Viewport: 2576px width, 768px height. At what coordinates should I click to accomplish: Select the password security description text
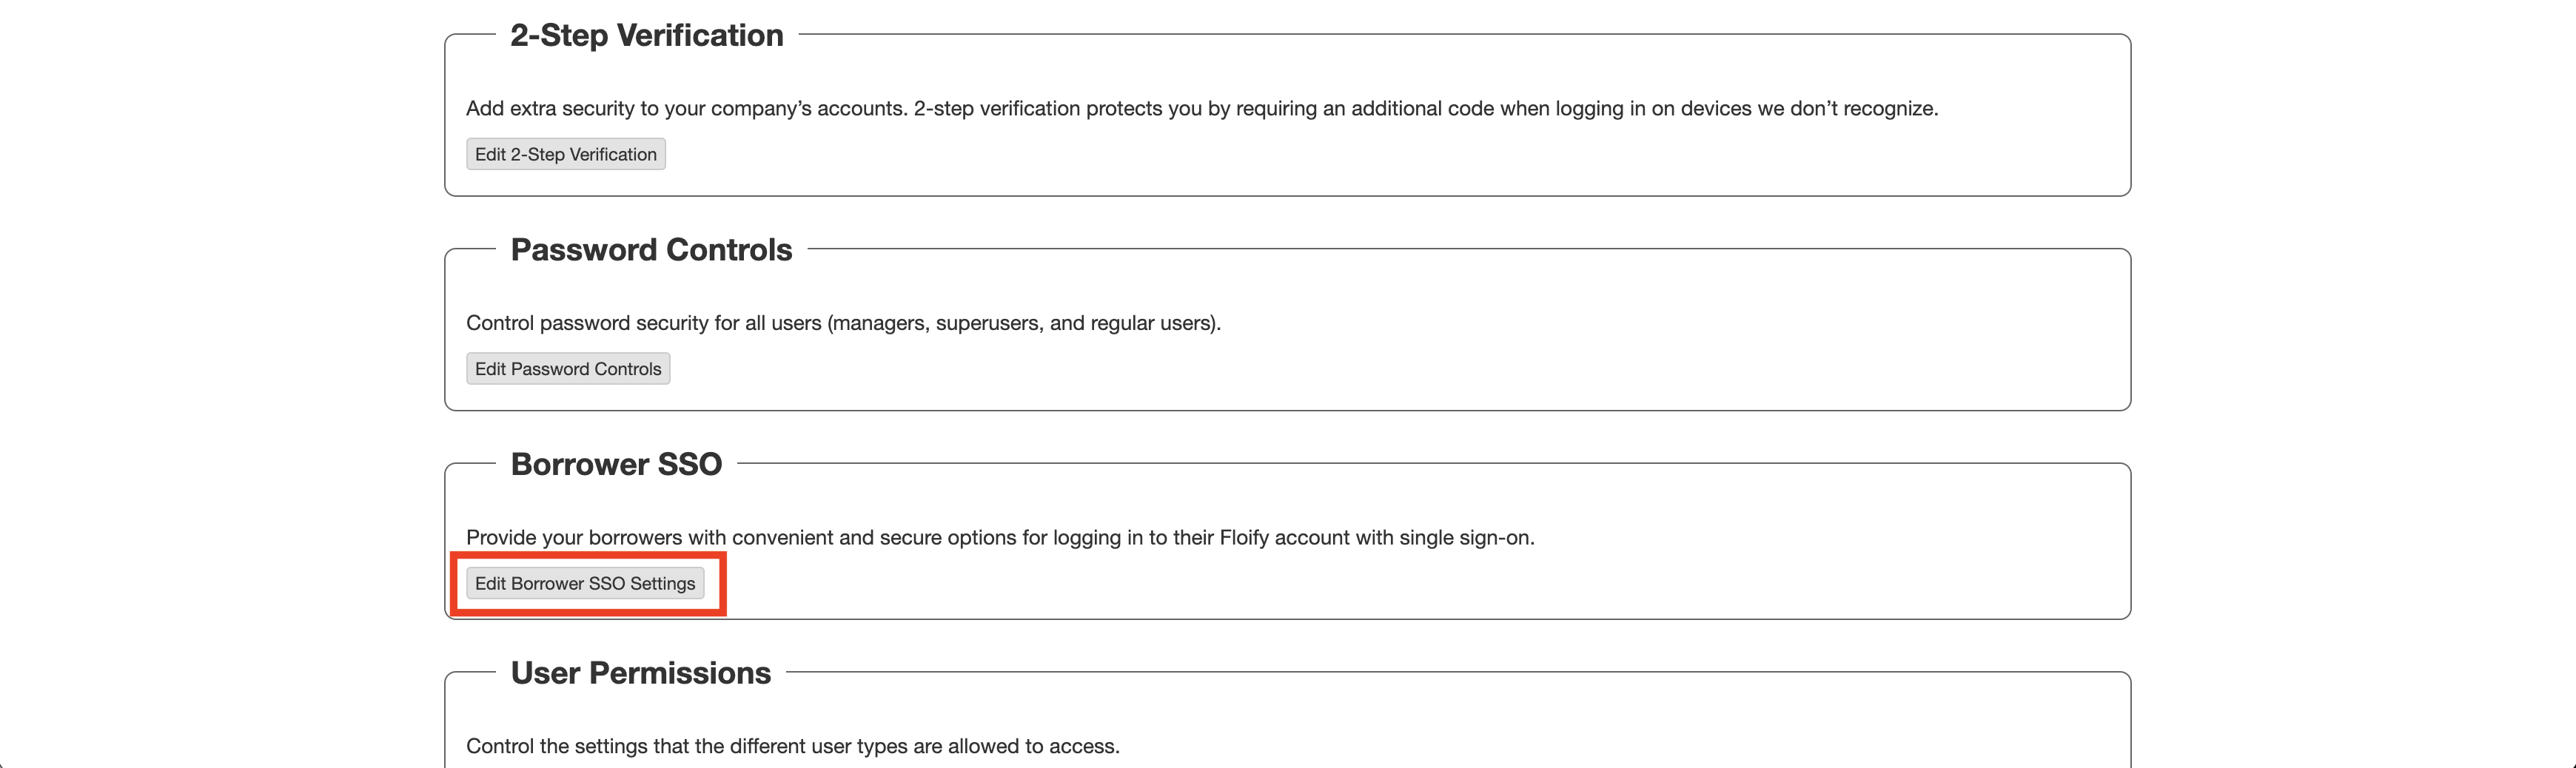pyautogui.click(x=843, y=322)
